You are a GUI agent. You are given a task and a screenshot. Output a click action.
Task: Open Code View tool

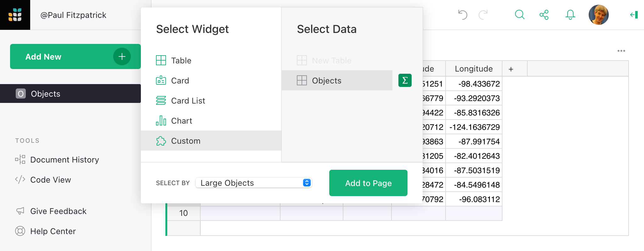pos(50,179)
